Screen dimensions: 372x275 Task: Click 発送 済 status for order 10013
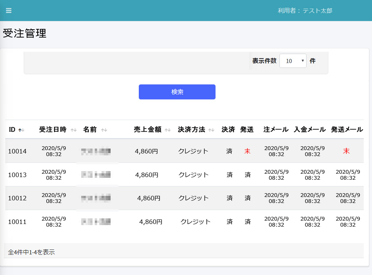(x=247, y=175)
